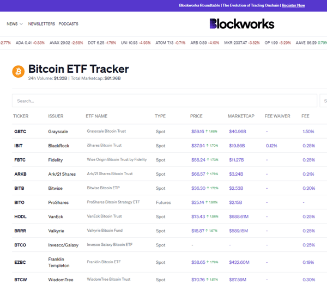Go to the PODCASTS section

tap(69, 24)
